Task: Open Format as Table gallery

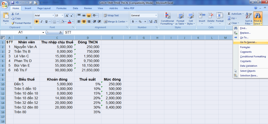Action: click(x=180, y=19)
